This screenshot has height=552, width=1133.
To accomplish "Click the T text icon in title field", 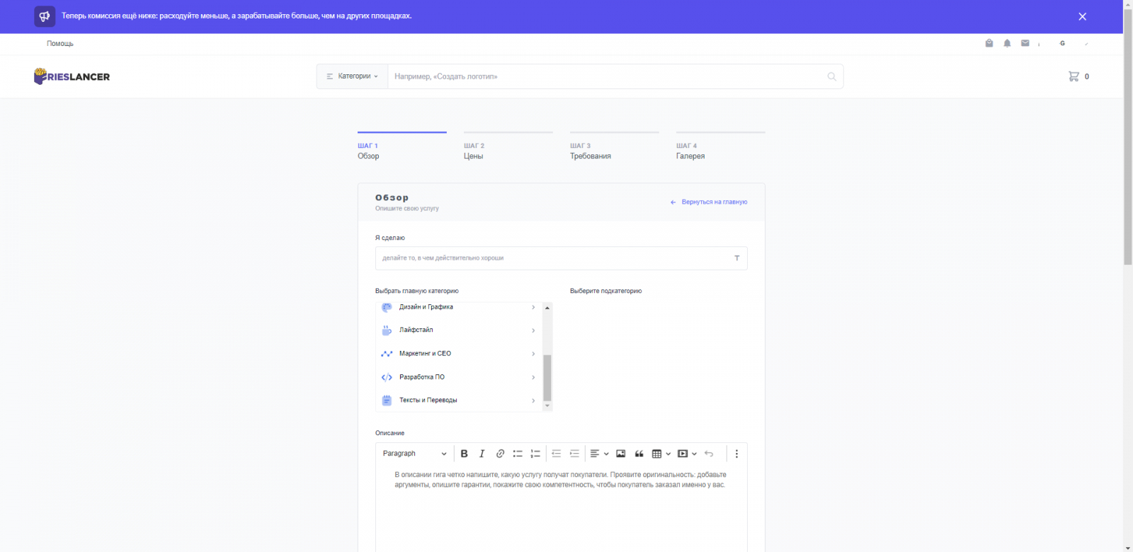I will 736,258.
